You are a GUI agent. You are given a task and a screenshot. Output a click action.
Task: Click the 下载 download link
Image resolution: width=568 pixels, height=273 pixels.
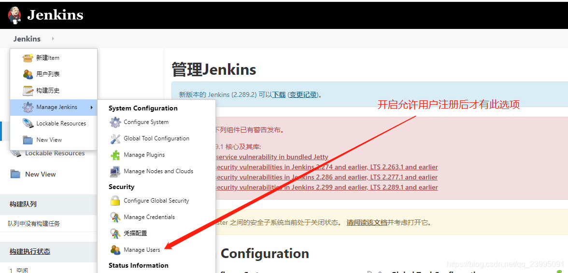[279, 95]
